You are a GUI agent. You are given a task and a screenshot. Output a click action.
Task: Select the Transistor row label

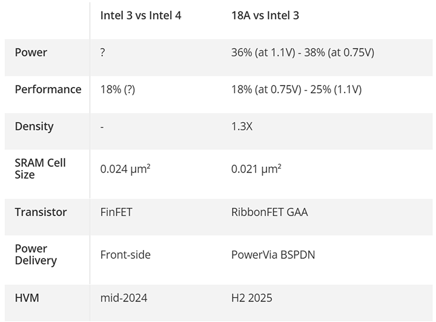[x=41, y=212]
